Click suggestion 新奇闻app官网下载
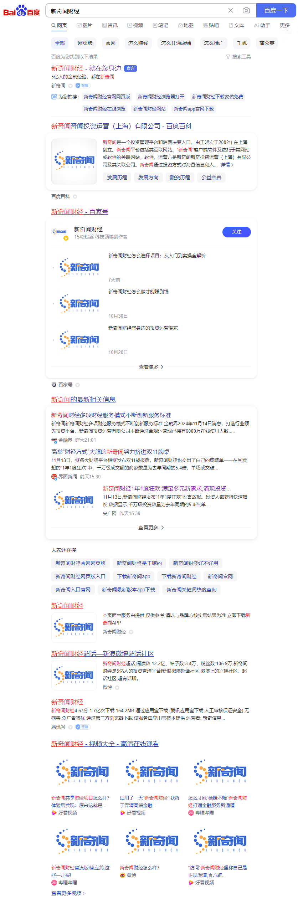 [x=194, y=109]
